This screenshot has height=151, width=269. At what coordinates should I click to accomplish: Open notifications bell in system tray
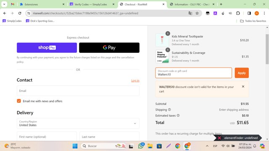[255, 146]
